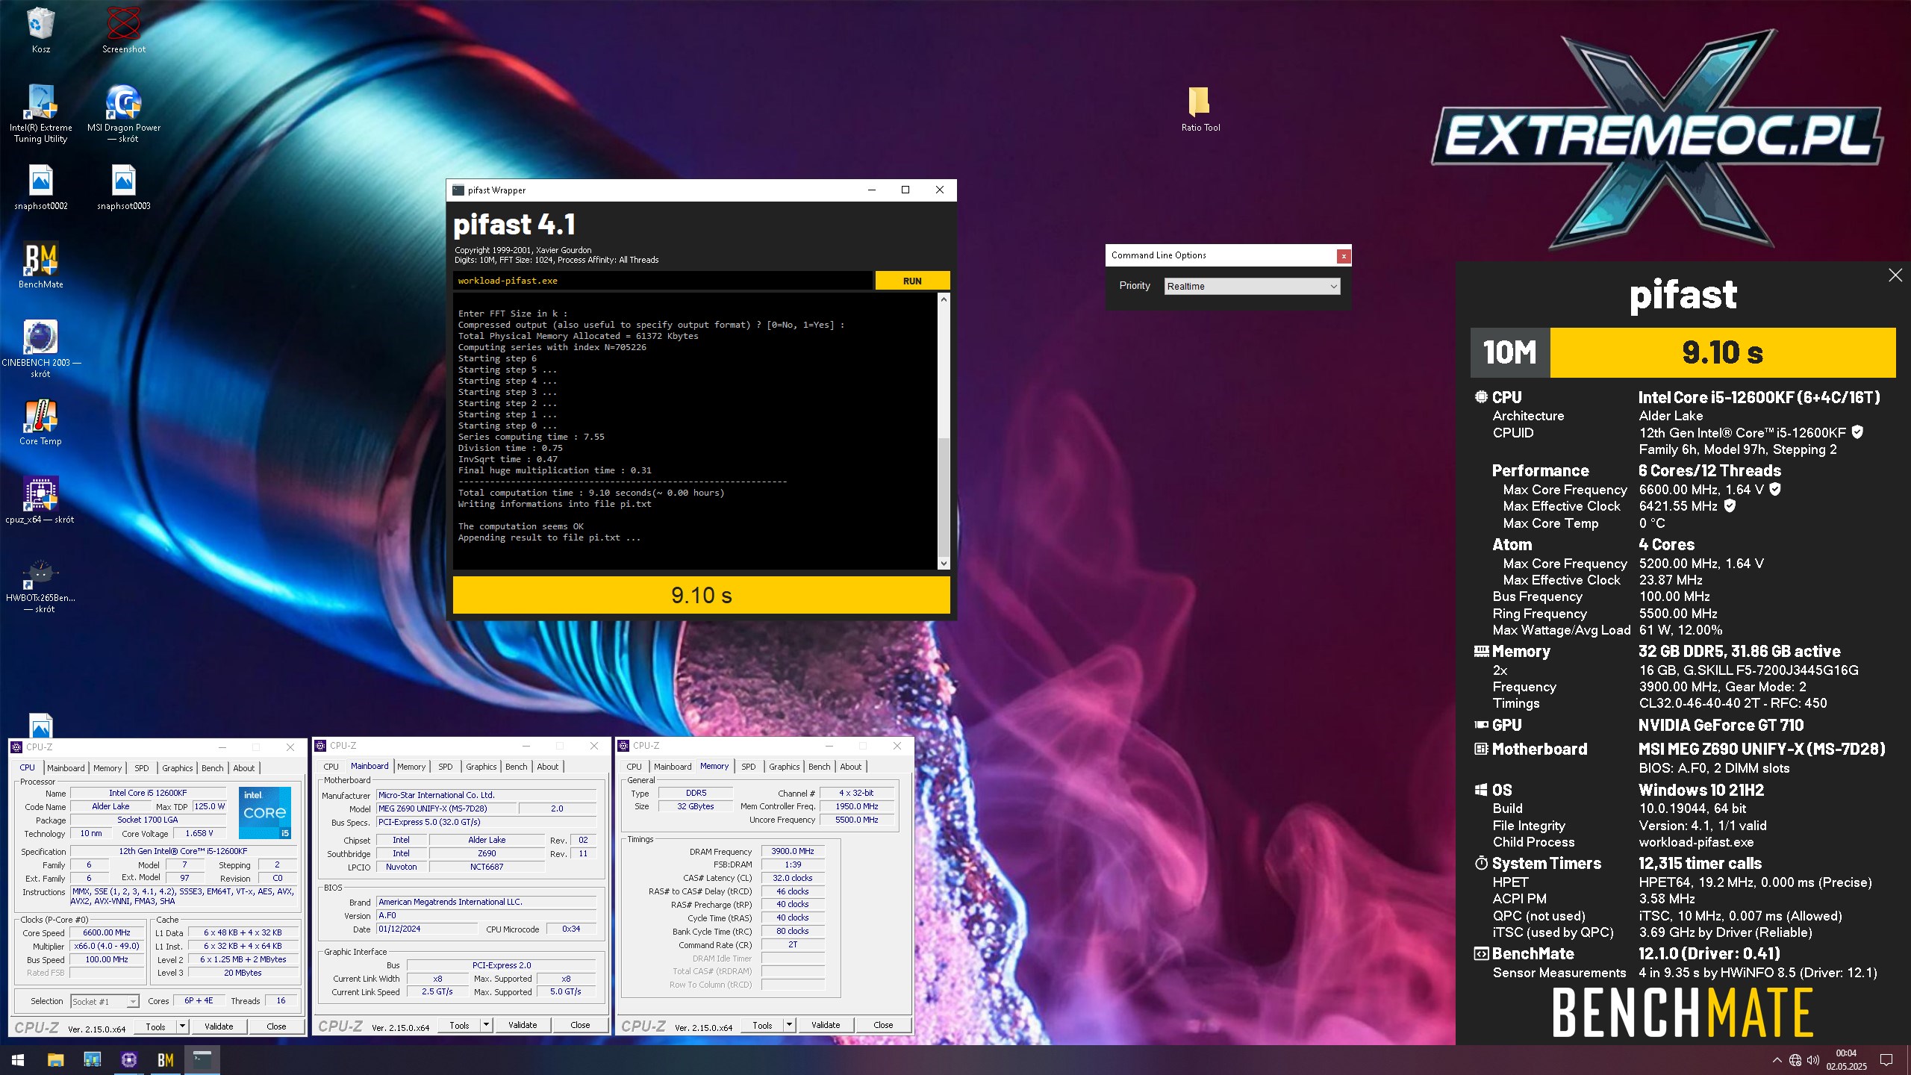
Task: Open the Windows Start menu
Action: (18, 1059)
